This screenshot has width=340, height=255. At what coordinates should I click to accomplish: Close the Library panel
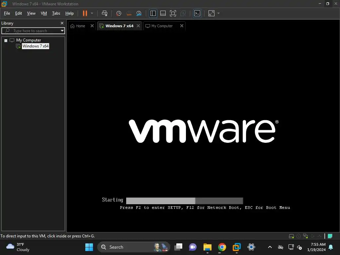pos(62,23)
